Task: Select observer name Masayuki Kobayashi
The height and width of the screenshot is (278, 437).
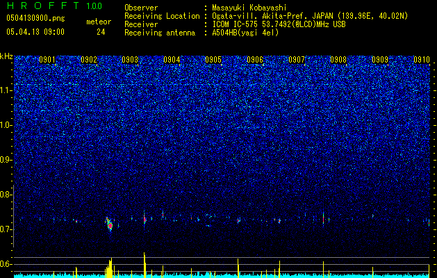Action: (x=249, y=8)
